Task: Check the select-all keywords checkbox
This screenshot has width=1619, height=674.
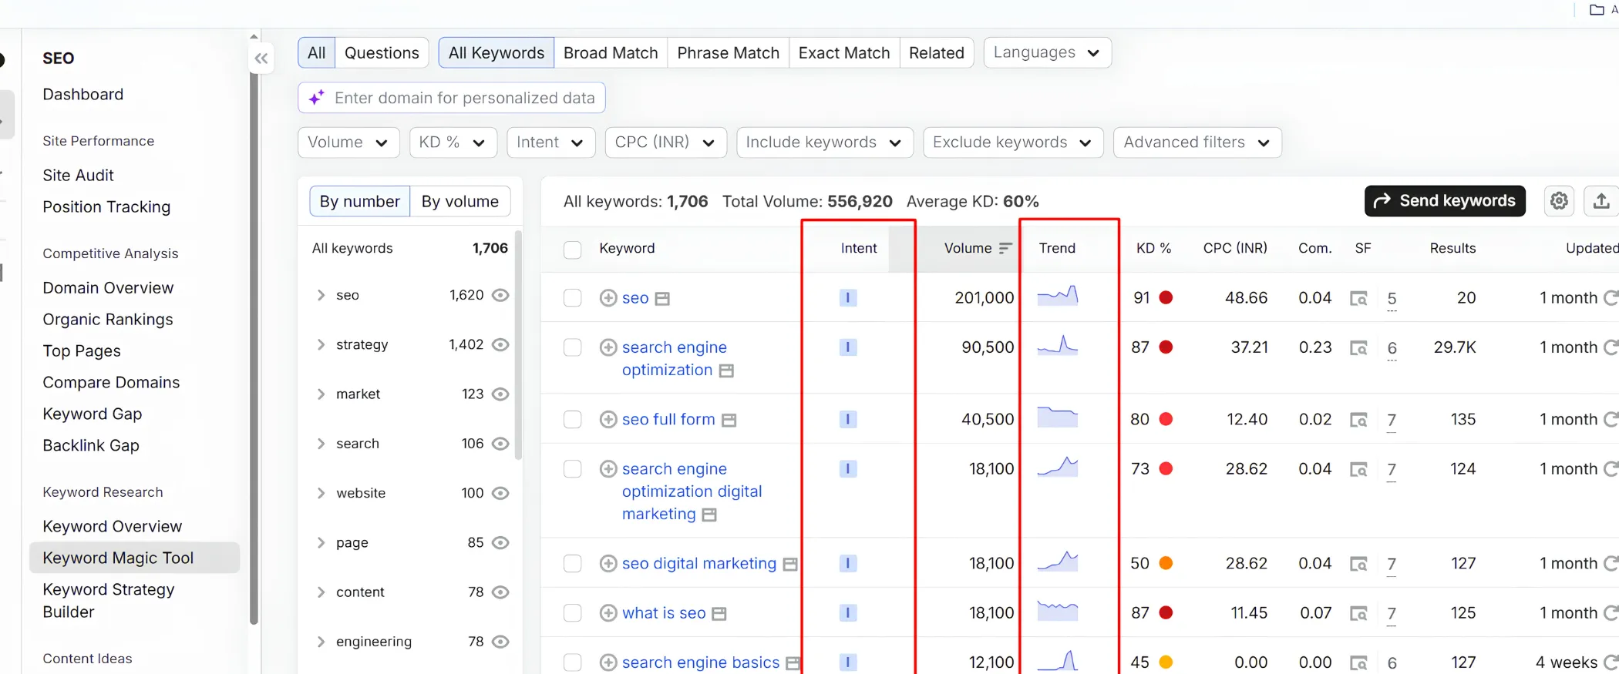Action: pos(572,250)
